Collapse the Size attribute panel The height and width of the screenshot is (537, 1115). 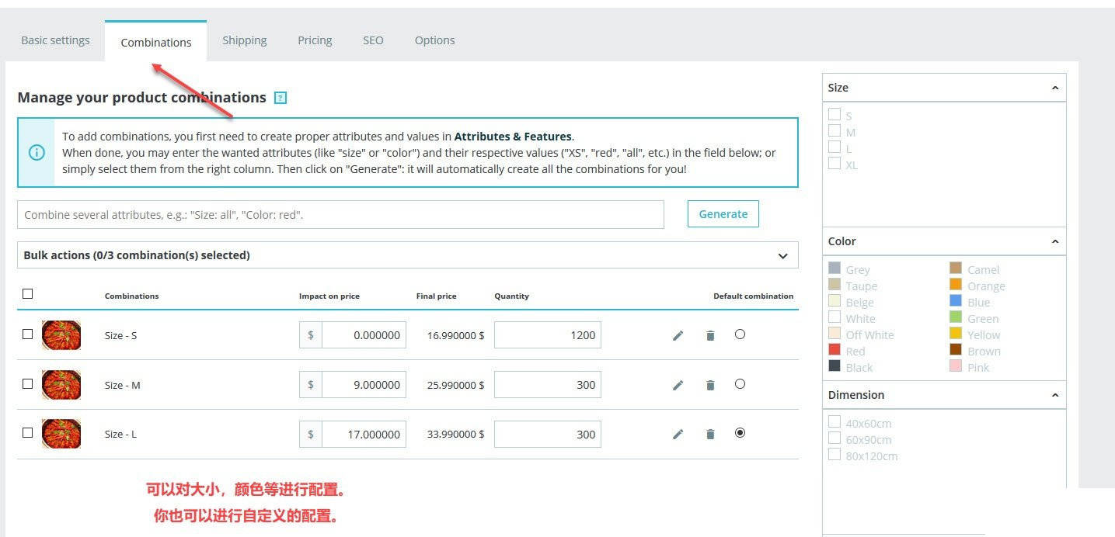tap(1054, 88)
